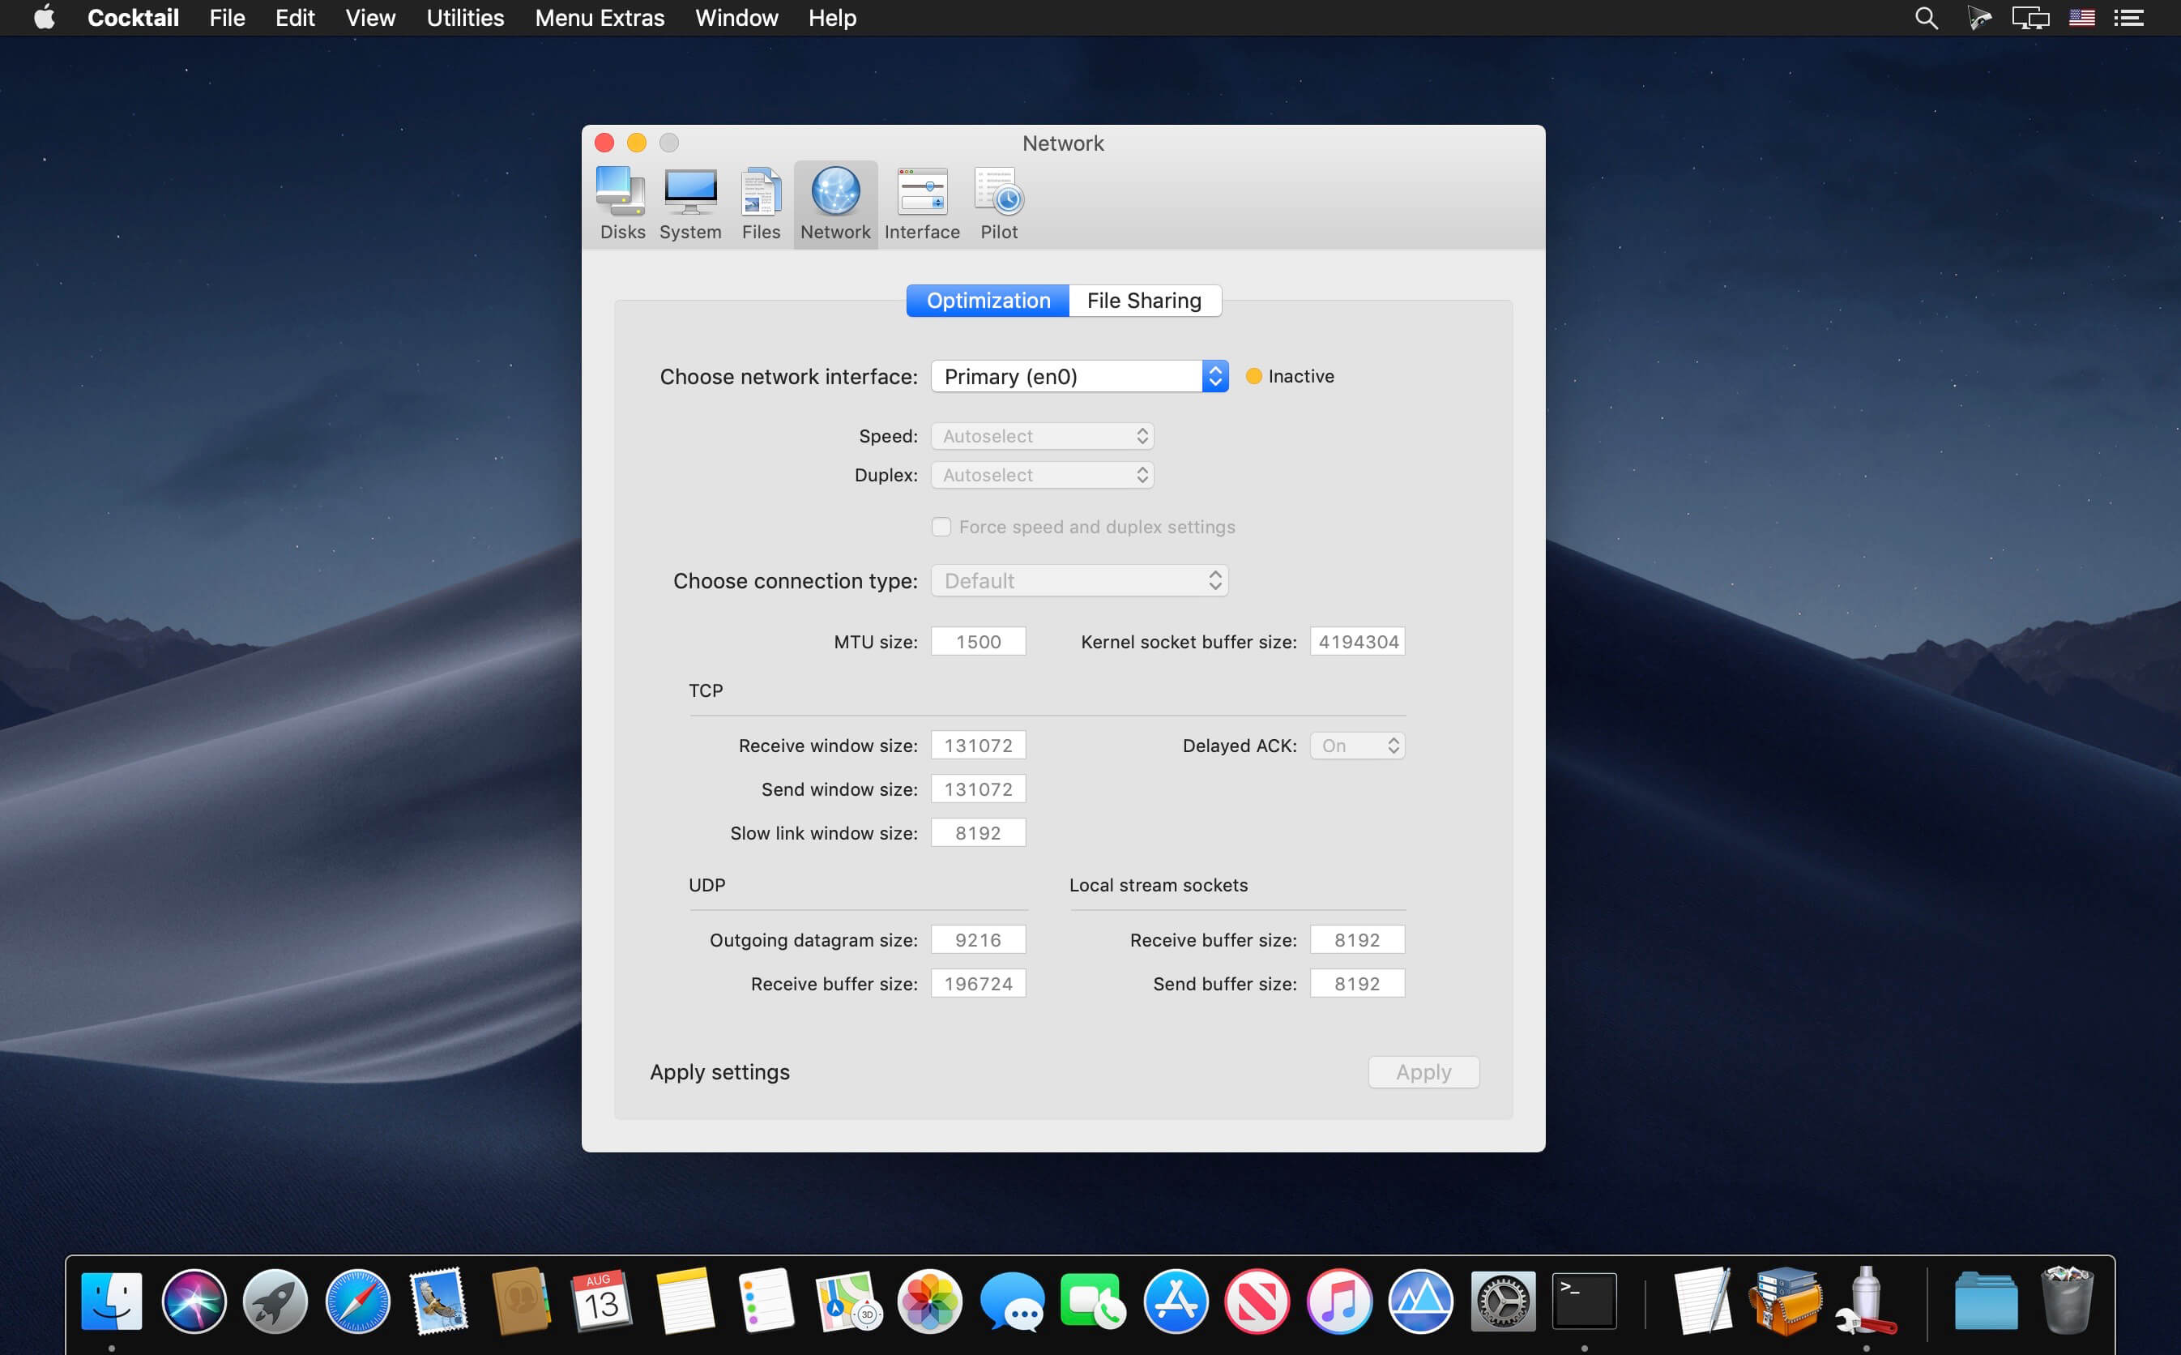Switch to the Optimization tab

point(987,300)
